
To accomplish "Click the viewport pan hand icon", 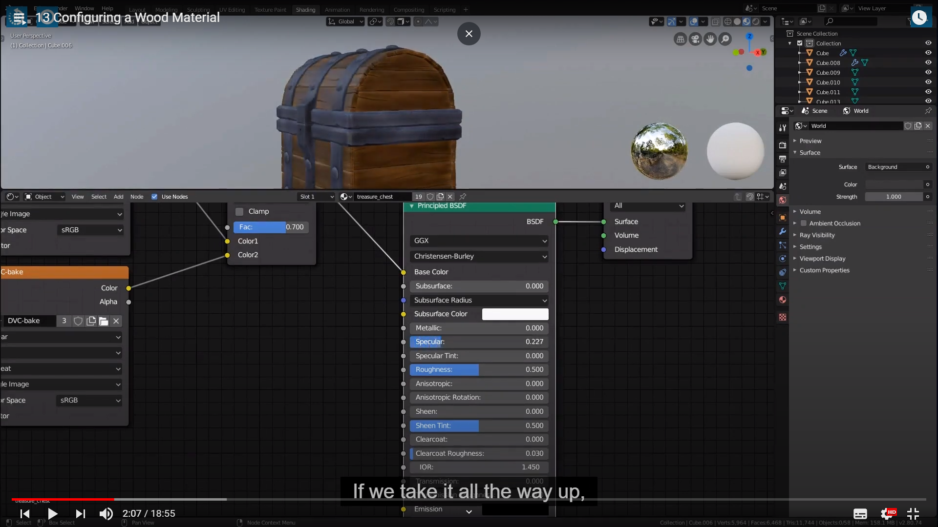I will click(710, 39).
